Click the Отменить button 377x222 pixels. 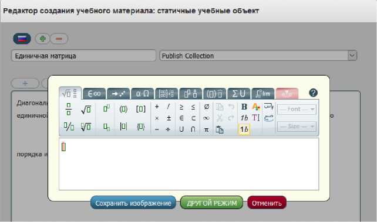(x=267, y=203)
